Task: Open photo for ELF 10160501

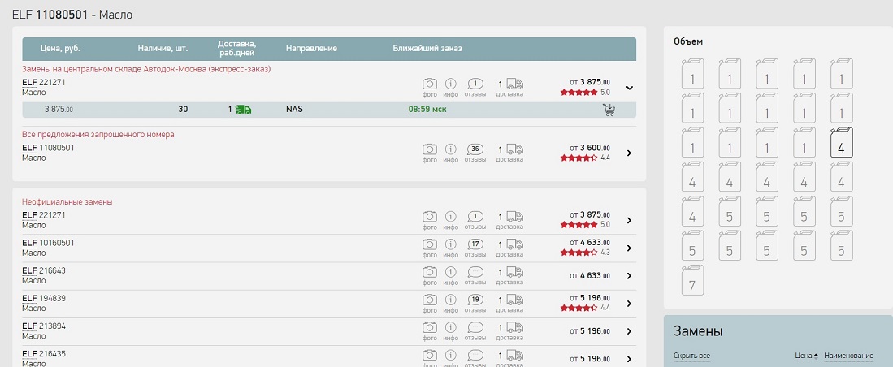Action: pos(429,244)
